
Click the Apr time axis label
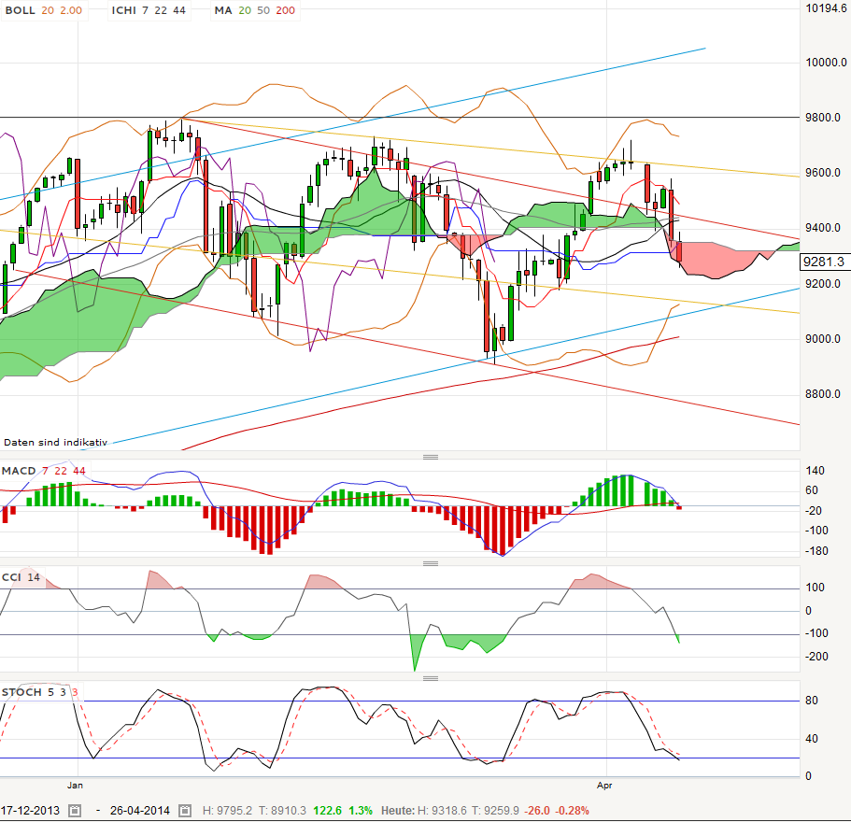tap(604, 786)
